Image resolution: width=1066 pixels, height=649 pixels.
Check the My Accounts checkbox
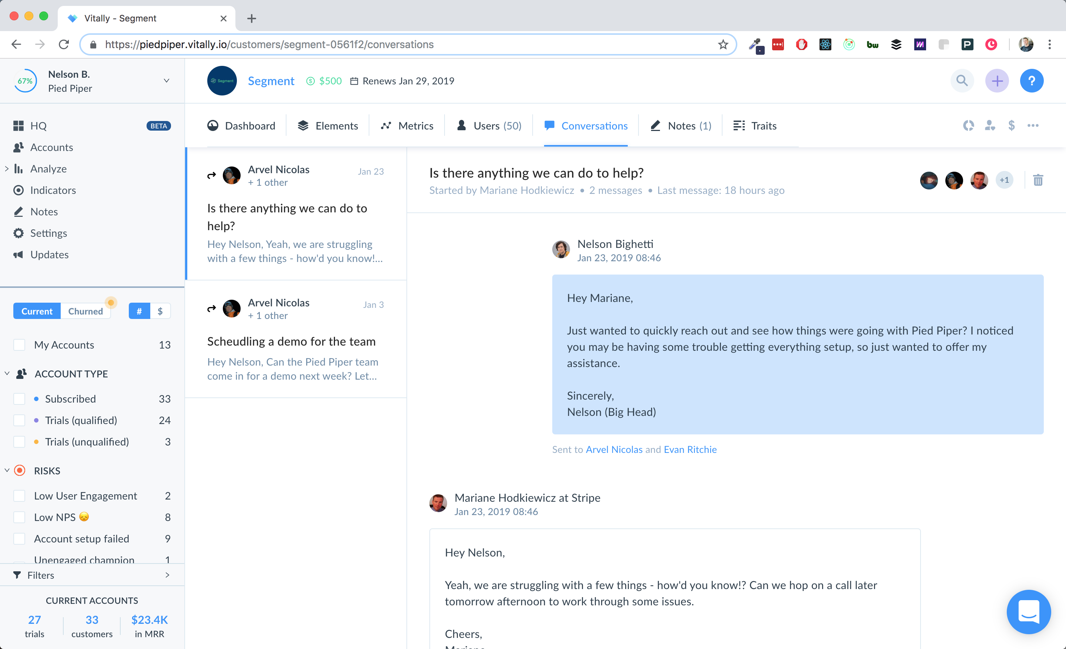[19, 344]
